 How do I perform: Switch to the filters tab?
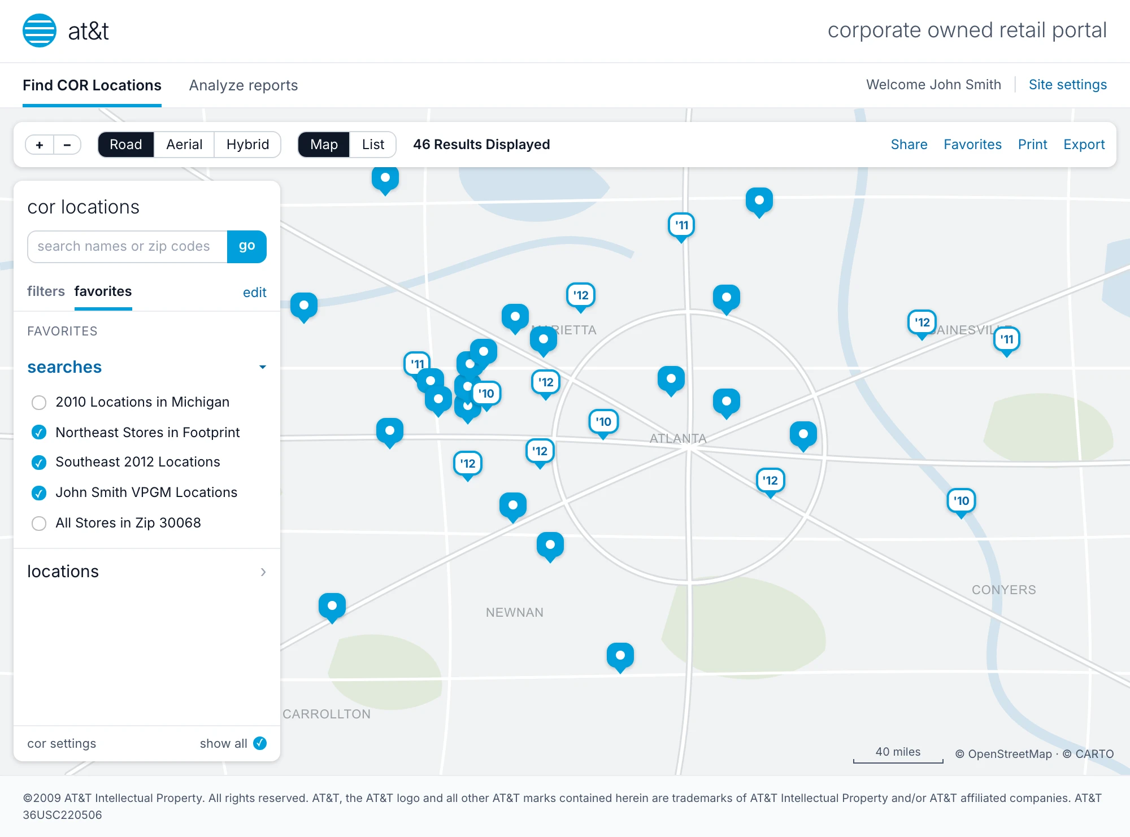point(46,291)
